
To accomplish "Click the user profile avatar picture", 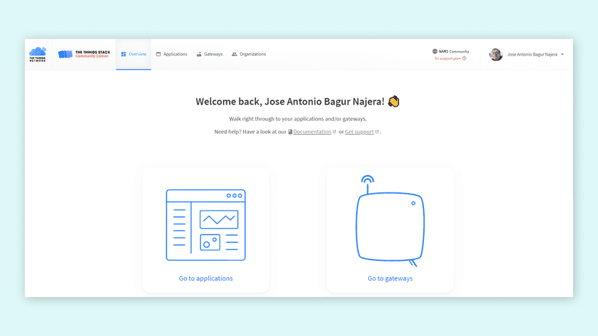I will coord(496,54).
